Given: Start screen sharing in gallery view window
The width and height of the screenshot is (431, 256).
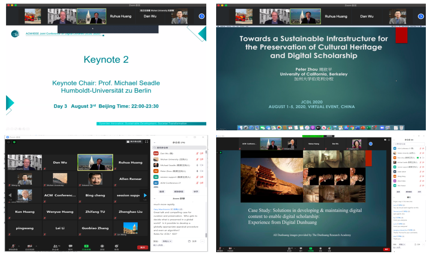Looking at the screenshot, I should click(86, 247).
